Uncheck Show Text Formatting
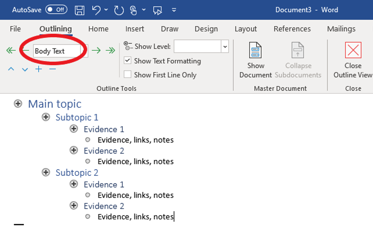Image resolution: width=373 pixels, height=231 pixels. pyautogui.click(x=128, y=61)
